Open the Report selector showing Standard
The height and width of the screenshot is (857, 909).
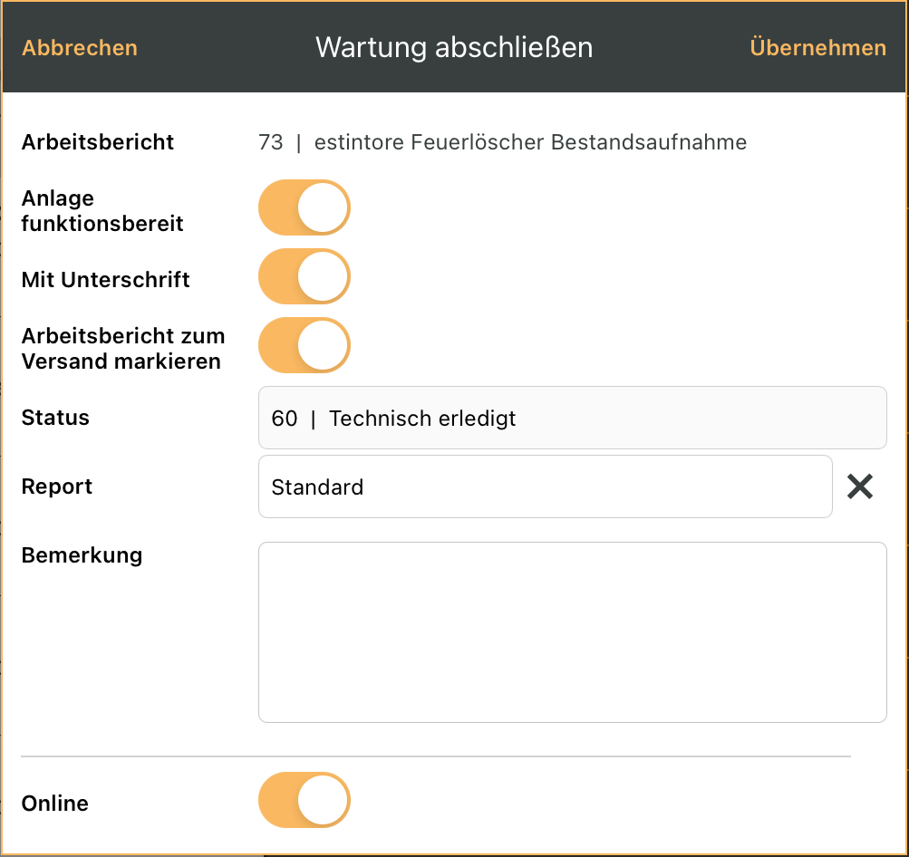(x=546, y=486)
